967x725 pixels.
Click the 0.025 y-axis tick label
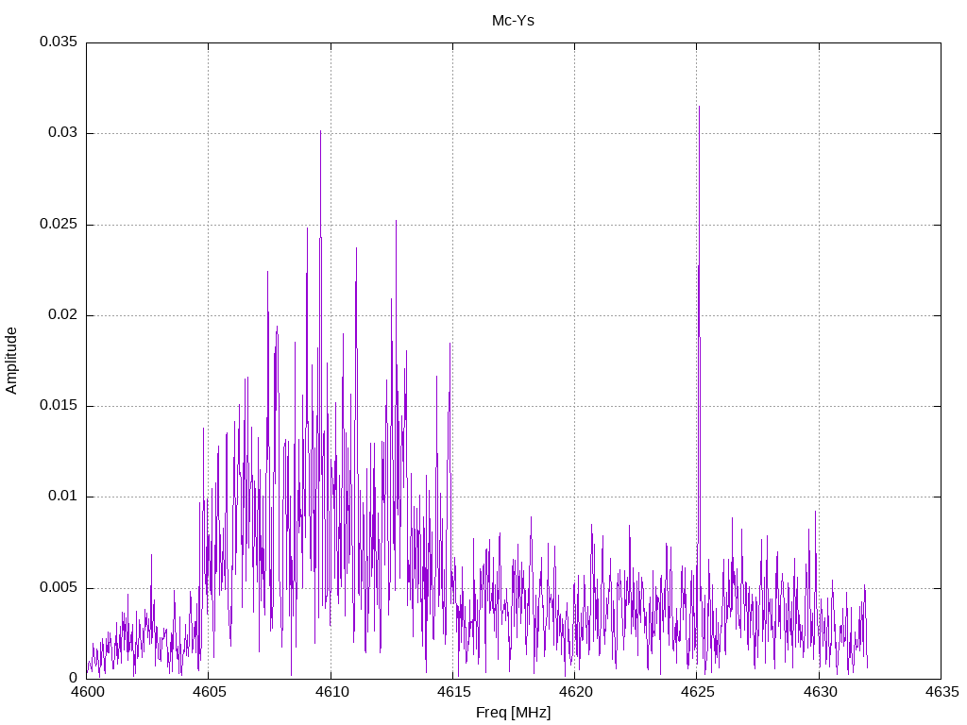point(58,225)
